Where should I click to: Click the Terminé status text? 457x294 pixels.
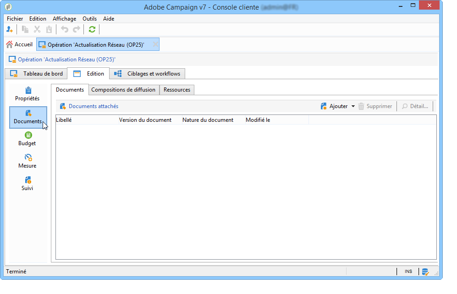[x=16, y=271]
